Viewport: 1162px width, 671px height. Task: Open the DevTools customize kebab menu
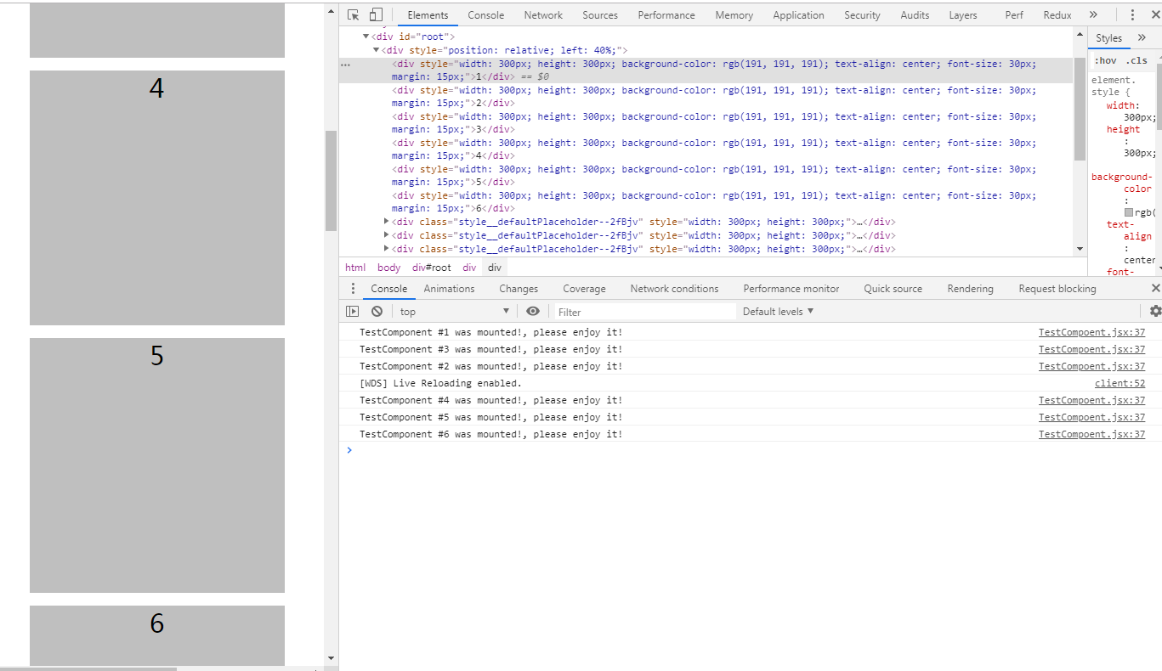point(1132,14)
